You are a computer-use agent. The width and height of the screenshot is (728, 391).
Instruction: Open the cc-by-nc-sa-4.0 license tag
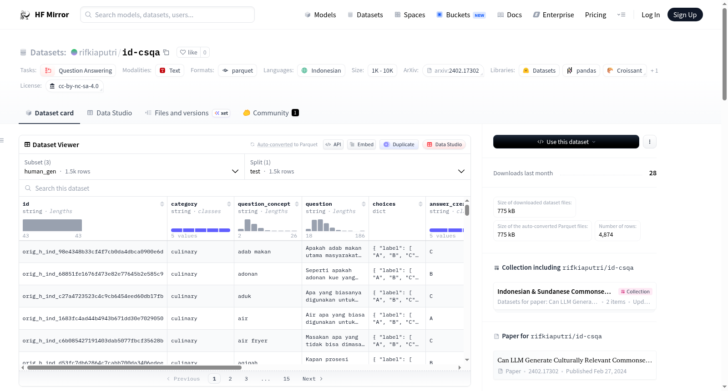75,86
